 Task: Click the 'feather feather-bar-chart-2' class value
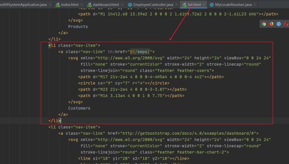click(192, 152)
